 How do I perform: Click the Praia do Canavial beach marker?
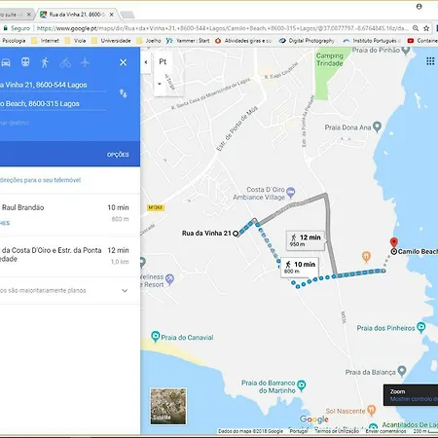(x=156, y=336)
